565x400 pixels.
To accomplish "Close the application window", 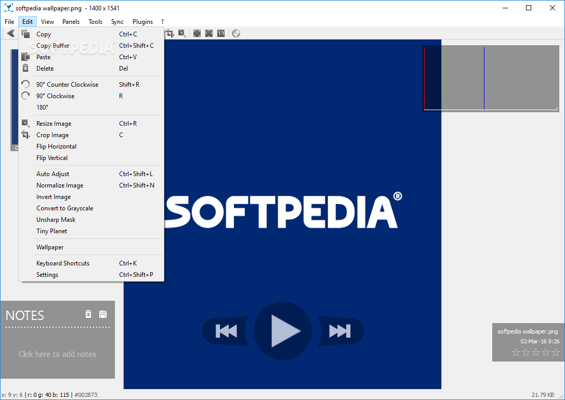I will (x=552, y=8).
